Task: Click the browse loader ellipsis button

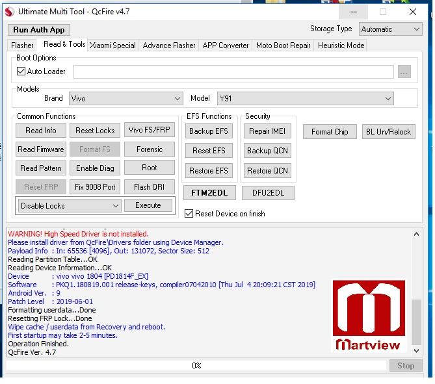Action: point(404,72)
